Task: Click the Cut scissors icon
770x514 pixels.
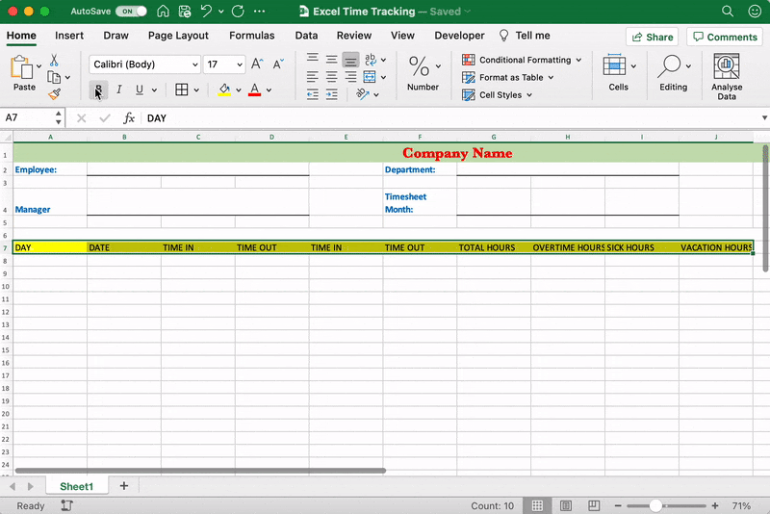Action: click(54, 60)
